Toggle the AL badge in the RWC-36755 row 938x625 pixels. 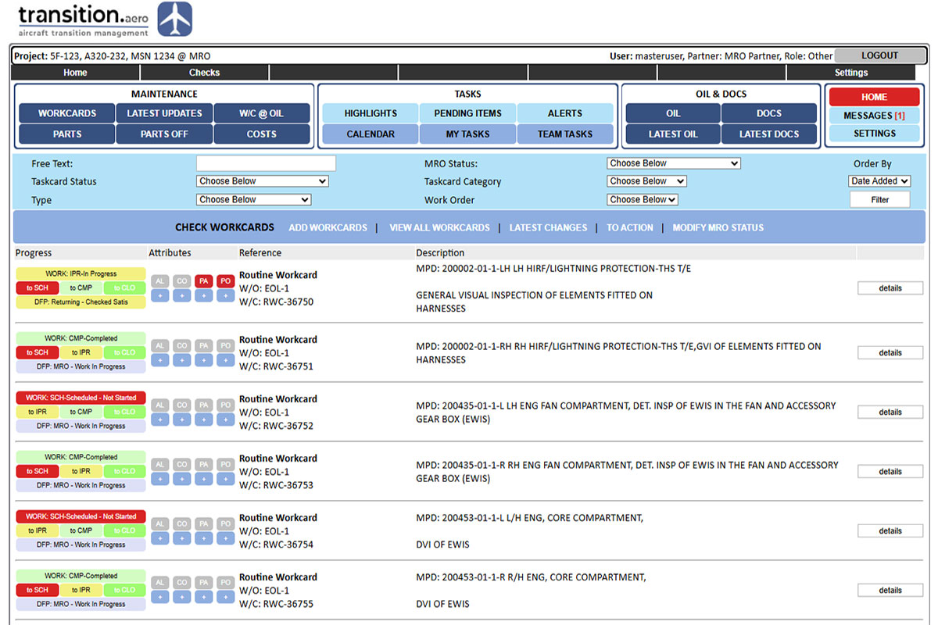(x=159, y=584)
